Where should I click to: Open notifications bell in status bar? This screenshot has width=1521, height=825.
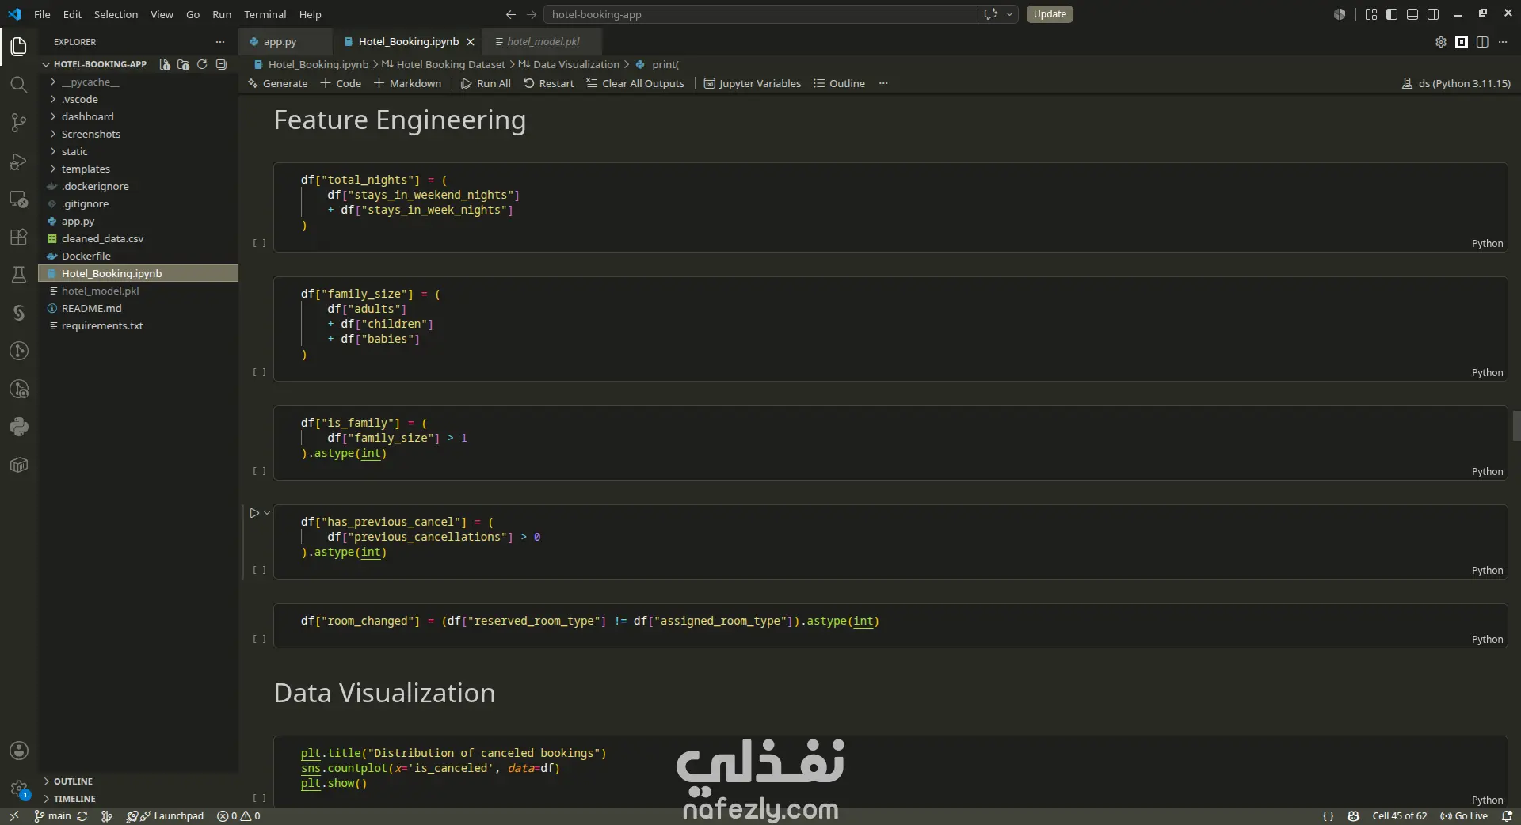(x=1507, y=816)
